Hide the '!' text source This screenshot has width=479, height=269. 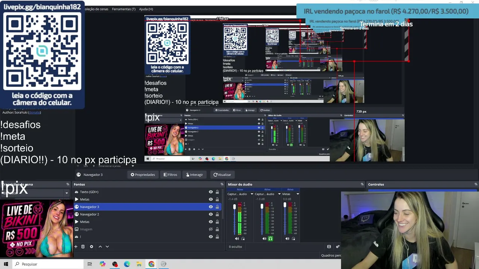[x=211, y=237]
